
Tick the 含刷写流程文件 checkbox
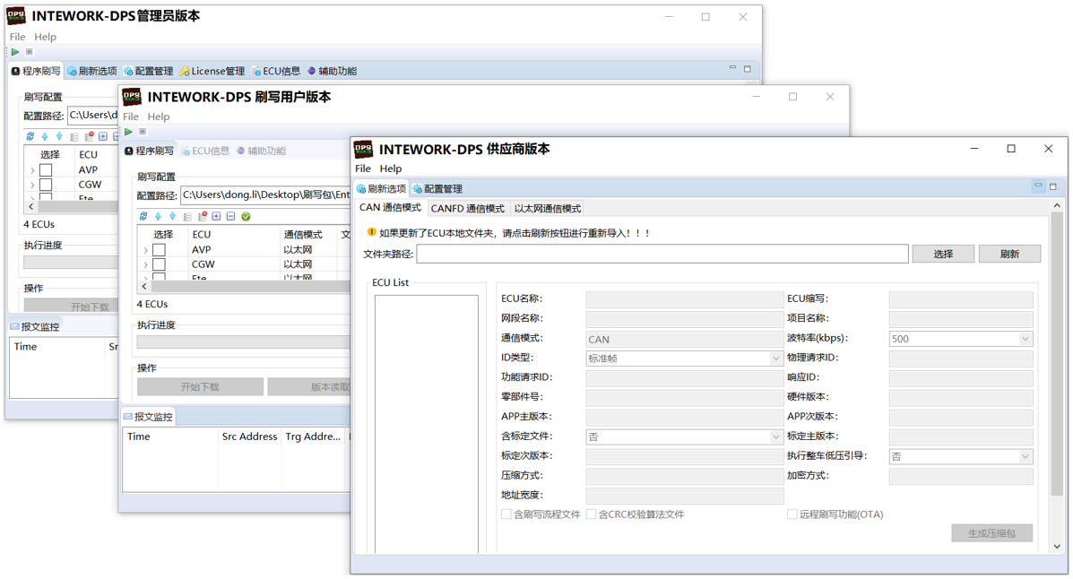coord(506,514)
